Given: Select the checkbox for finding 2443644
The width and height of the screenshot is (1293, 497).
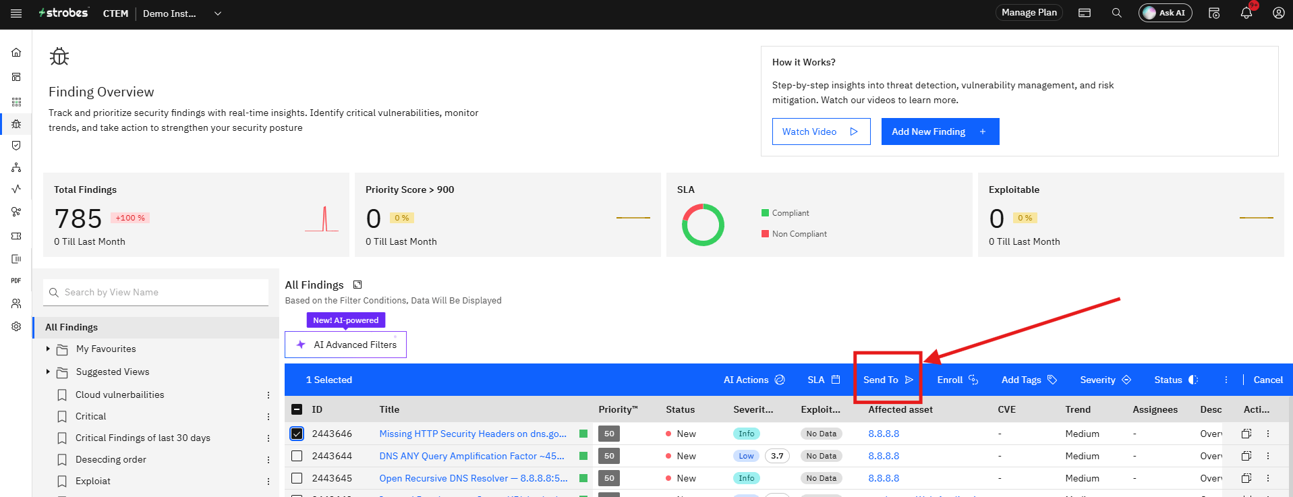Looking at the screenshot, I should 297,456.
